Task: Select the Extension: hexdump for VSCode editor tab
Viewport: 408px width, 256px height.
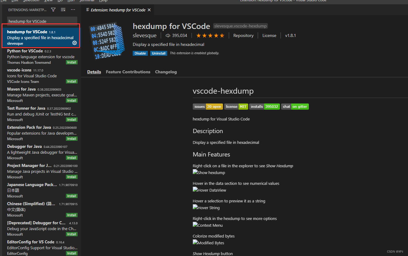Action: click(x=118, y=10)
